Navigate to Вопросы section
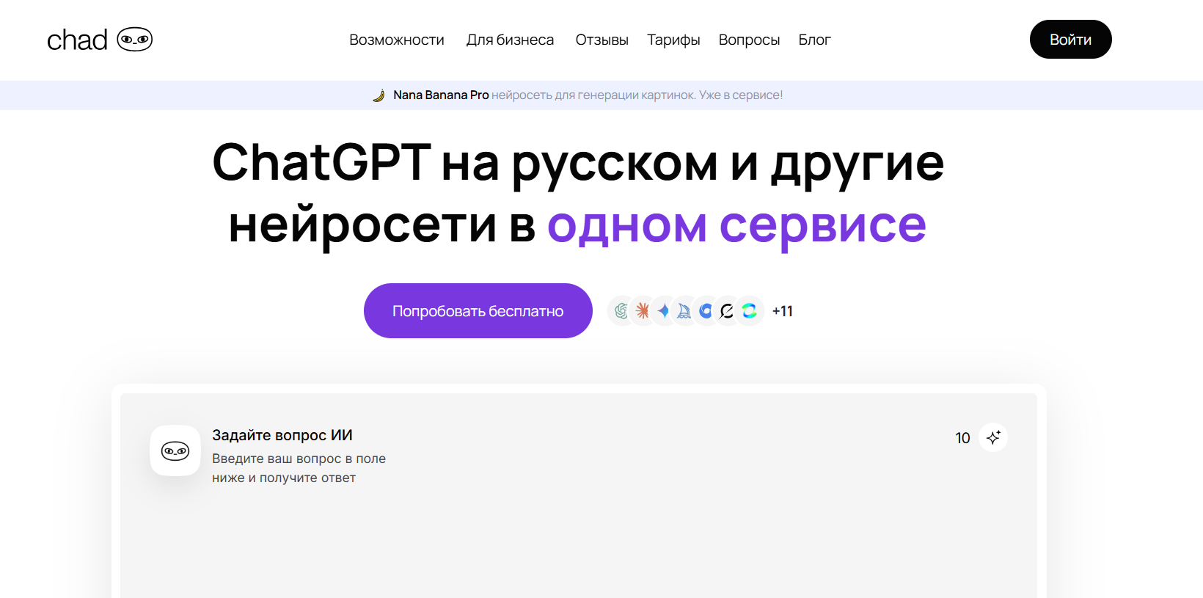Screen dimensions: 1203x598 749,40
